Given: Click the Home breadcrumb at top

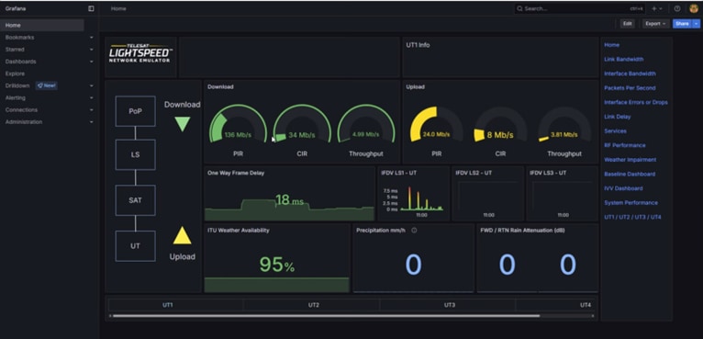Looking at the screenshot, I should coord(118,8).
